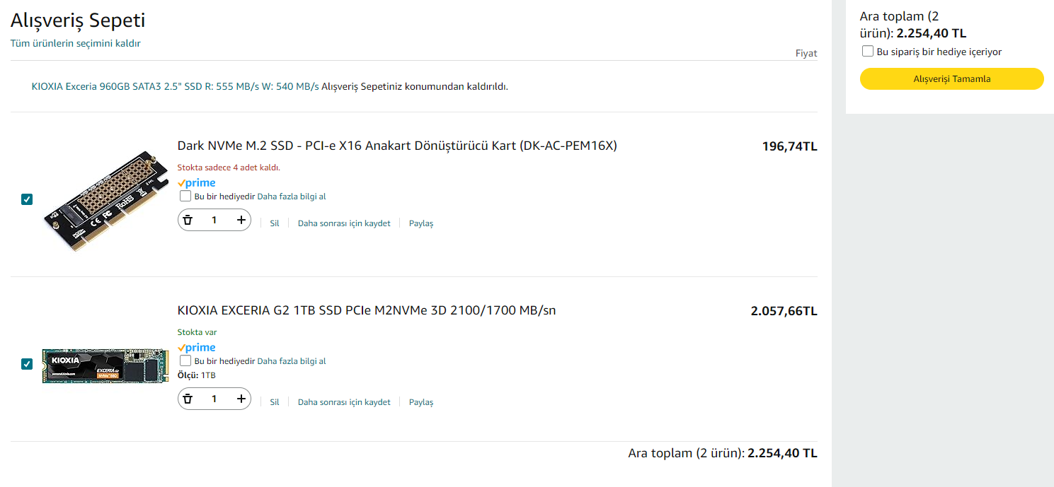1054x487 pixels.
Task: Open Dark NVMe M.2 adapter product title
Action: coord(397,146)
